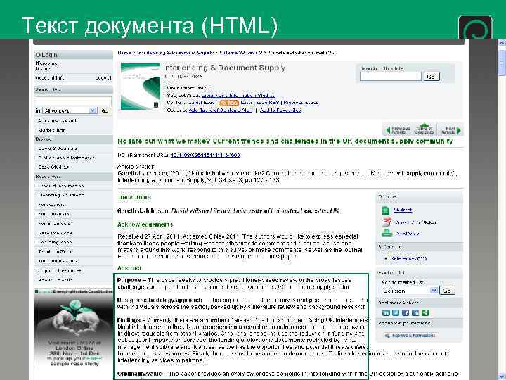Open the Abstract link in Options
The height and width of the screenshot is (380, 506).
[403, 210]
